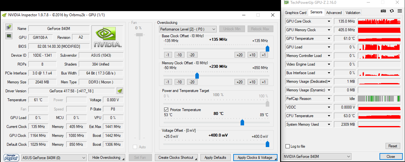The width and height of the screenshot is (405, 162).
Task: Open the Advanced tab in GPU-Z
Action: pyautogui.click(x=334, y=13)
